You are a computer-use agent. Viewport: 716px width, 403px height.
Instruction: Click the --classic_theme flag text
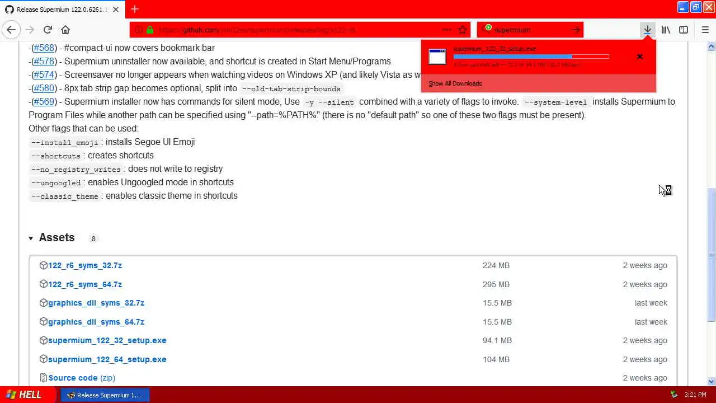65,196
